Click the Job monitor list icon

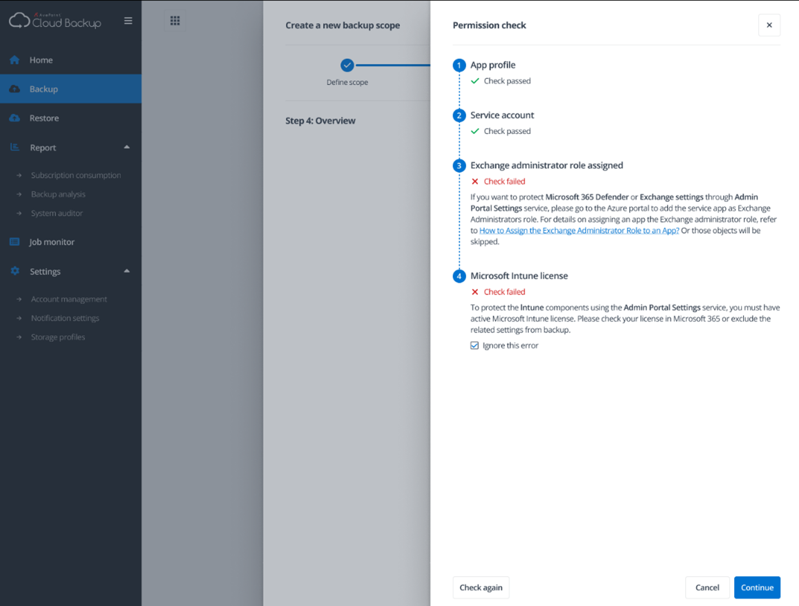click(x=15, y=242)
